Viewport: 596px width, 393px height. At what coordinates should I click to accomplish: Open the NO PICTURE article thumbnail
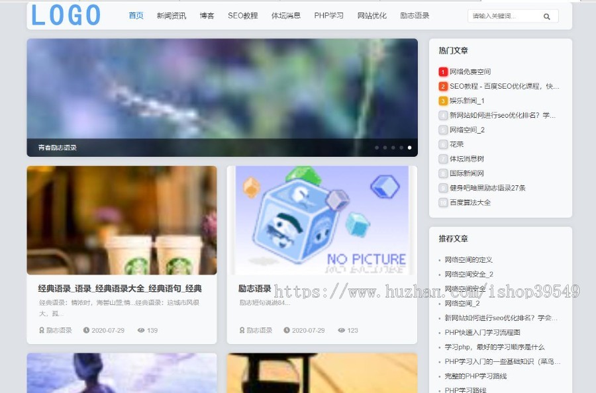pyautogui.click(x=322, y=220)
